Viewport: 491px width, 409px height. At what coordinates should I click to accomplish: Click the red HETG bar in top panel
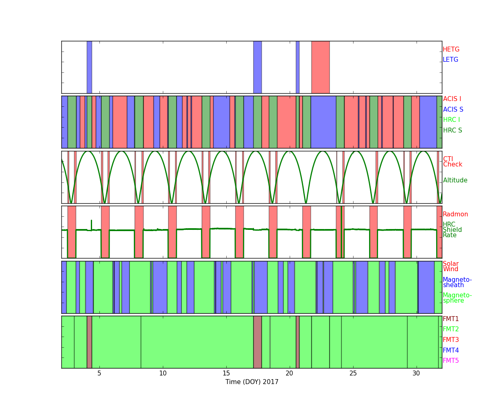320,67
